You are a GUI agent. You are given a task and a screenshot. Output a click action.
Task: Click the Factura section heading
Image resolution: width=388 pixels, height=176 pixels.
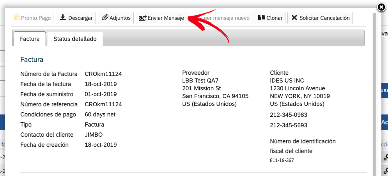[32, 60]
